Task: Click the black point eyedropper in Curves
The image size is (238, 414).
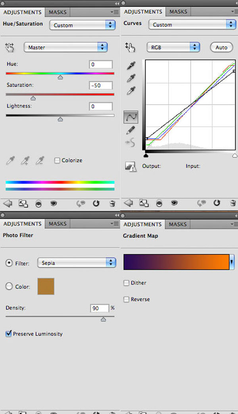Action: click(131, 65)
